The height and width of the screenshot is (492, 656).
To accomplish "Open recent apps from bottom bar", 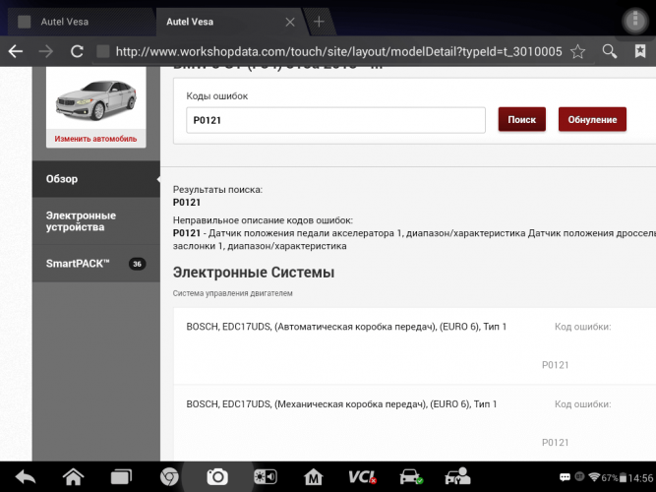I will pos(121,477).
